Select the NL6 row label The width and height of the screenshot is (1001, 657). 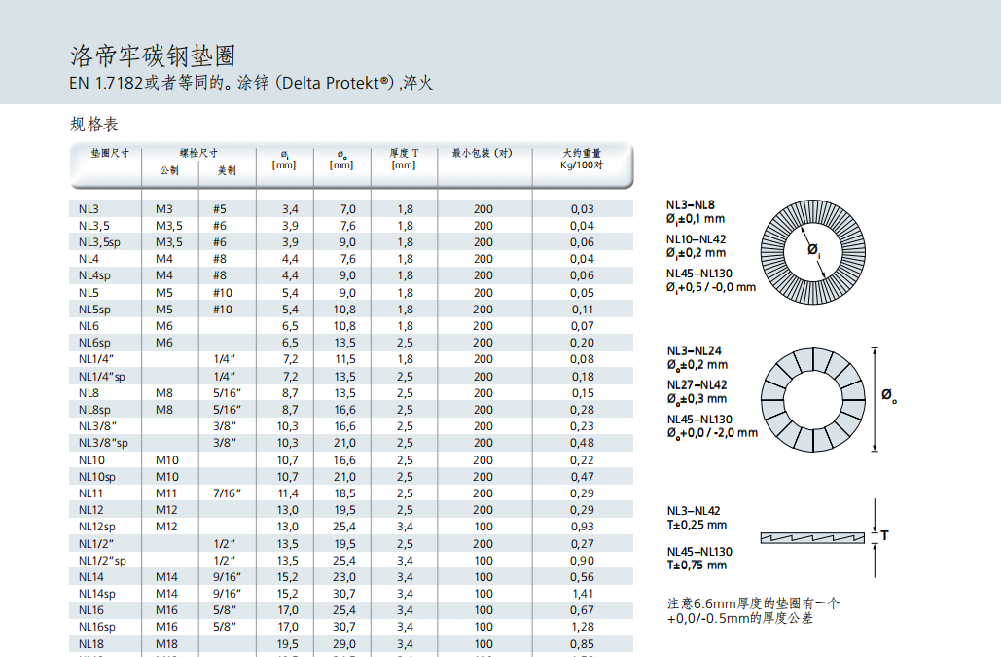tap(89, 326)
